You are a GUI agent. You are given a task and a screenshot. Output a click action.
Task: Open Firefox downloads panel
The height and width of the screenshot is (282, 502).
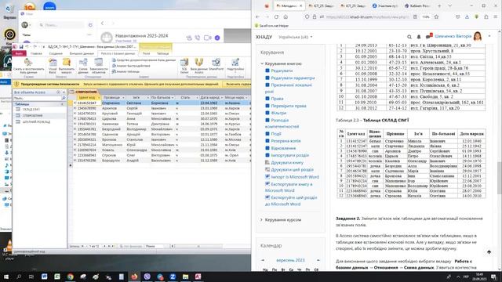[x=467, y=17]
